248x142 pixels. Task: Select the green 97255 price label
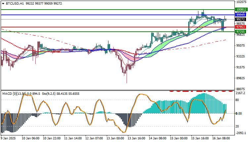point(241,32)
